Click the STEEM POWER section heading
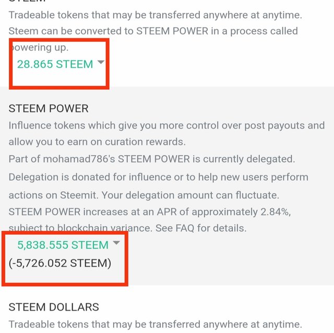The height and width of the screenshot is (333, 334). click(49, 108)
